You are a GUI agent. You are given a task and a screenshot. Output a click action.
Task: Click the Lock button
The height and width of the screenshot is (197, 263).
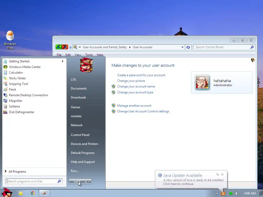77,181
